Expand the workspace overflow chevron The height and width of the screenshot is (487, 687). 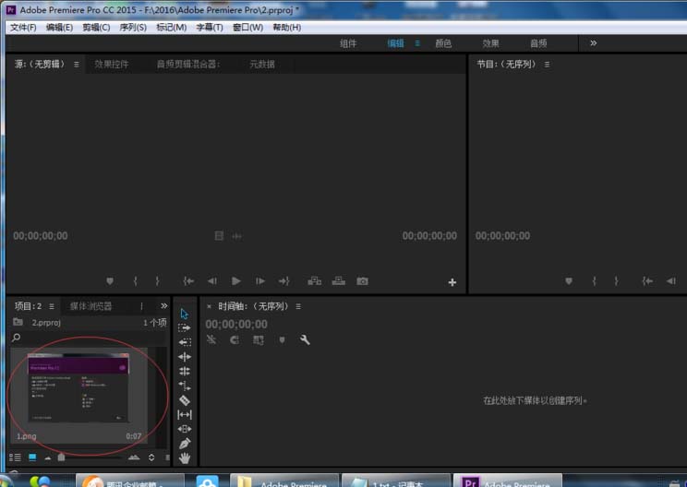593,43
